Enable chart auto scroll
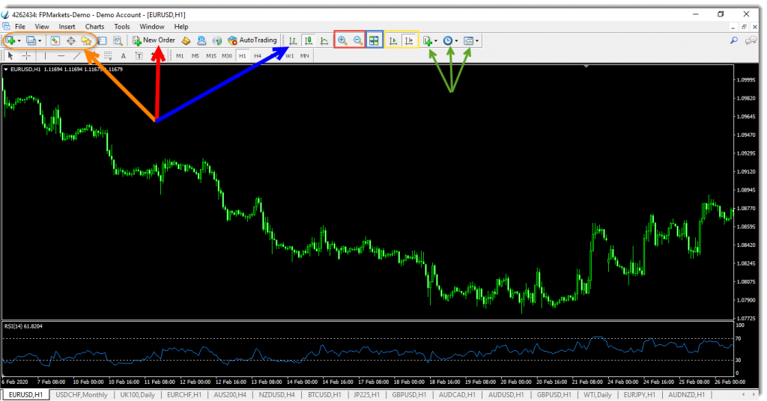The height and width of the screenshot is (401, 767). click(x=393, y=41)
